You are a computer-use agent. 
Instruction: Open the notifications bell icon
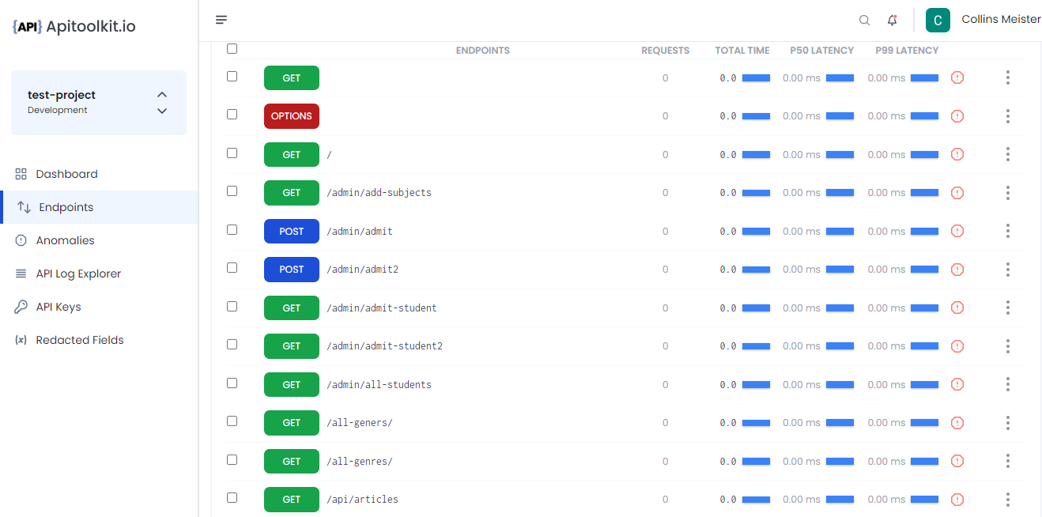coord(893,20)
